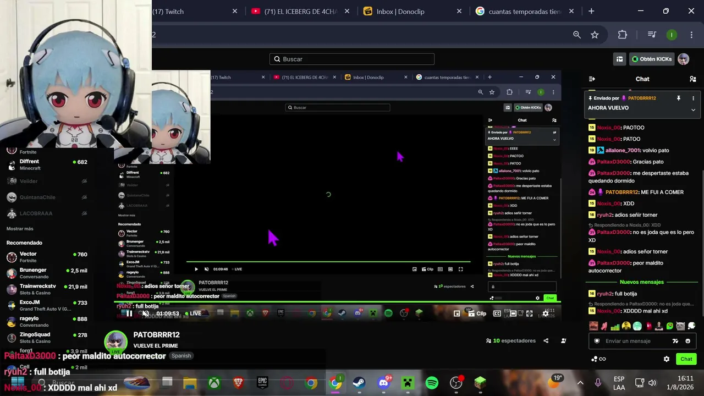This screenshot has width=704, height=396.
Task: Click the Spanish language tag under the stream
Action: [x=181, y=356]
